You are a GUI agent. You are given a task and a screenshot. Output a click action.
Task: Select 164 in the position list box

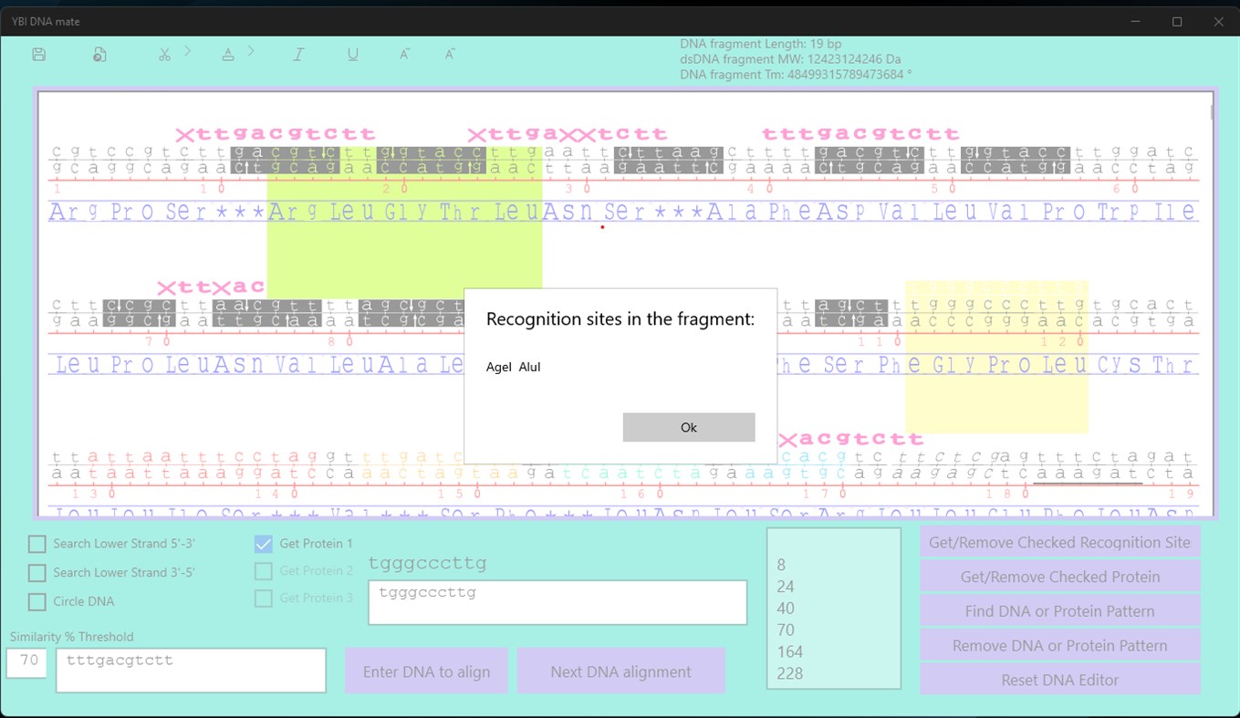click(790, 651)
